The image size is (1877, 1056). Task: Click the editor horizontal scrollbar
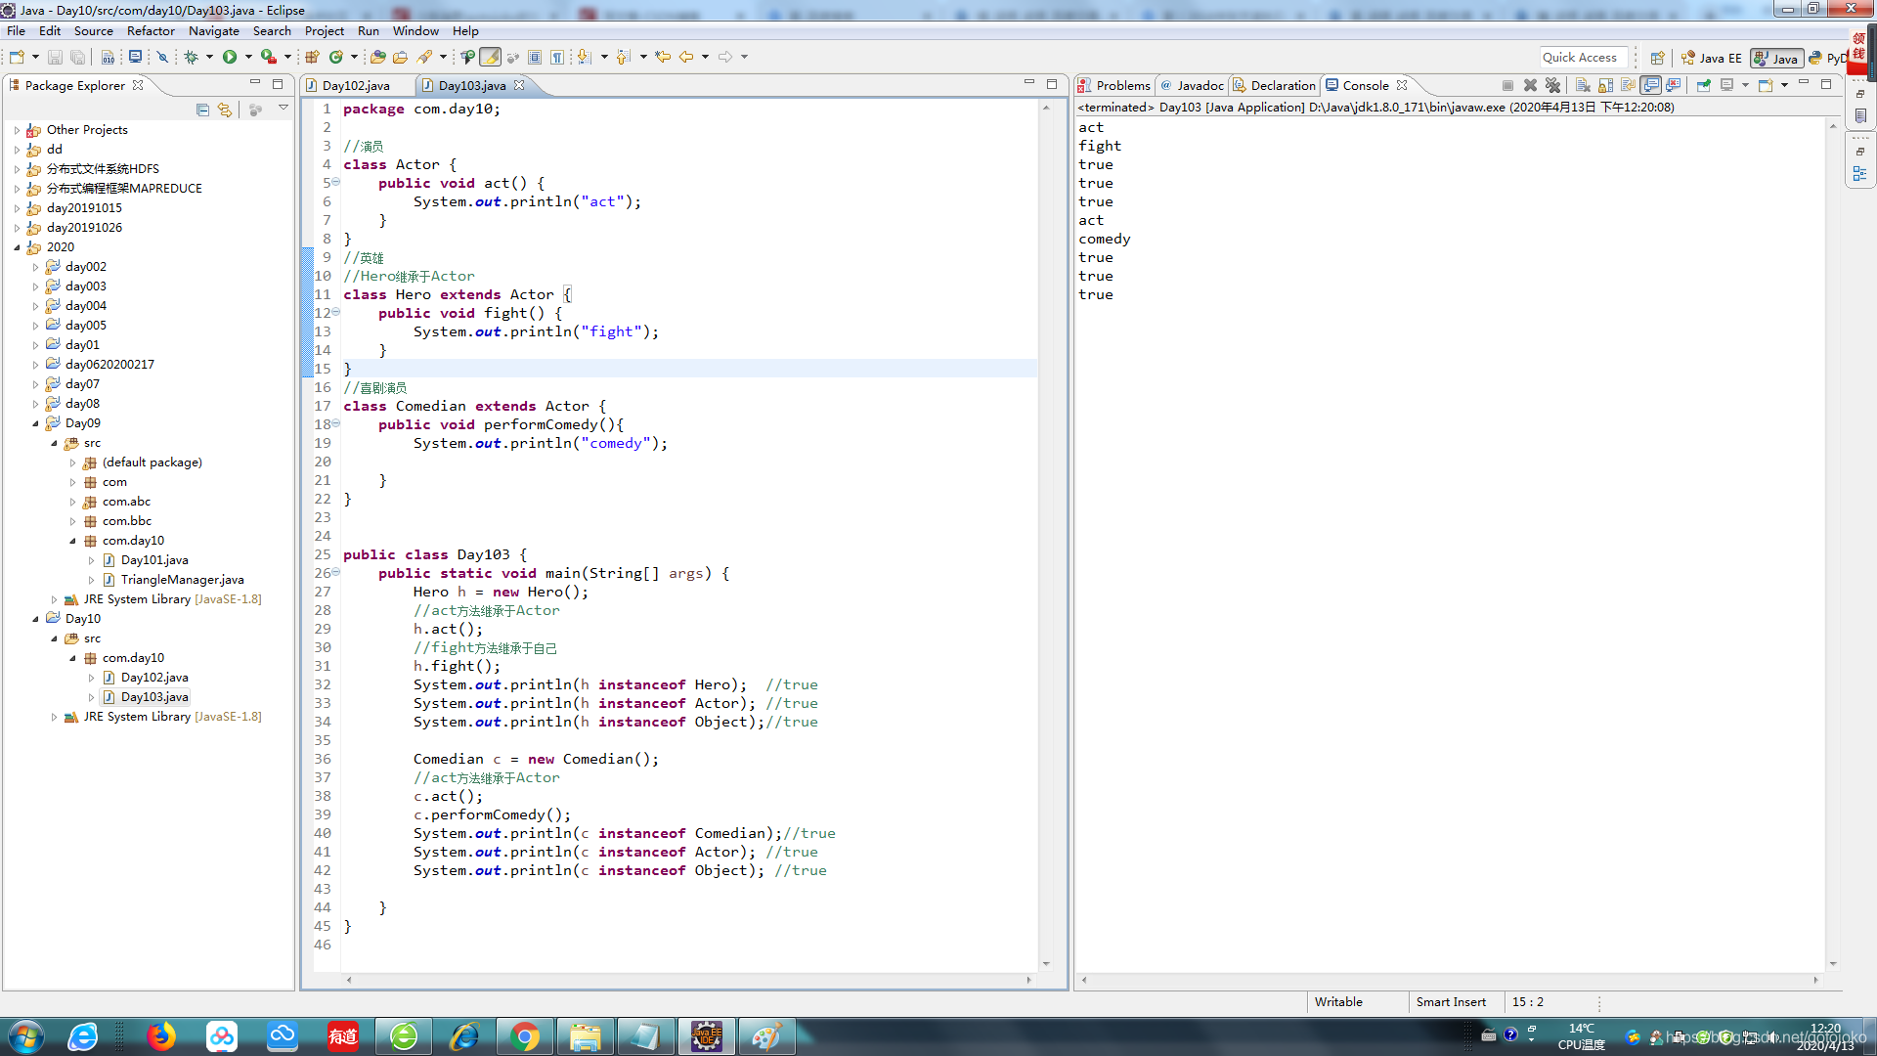688,979
